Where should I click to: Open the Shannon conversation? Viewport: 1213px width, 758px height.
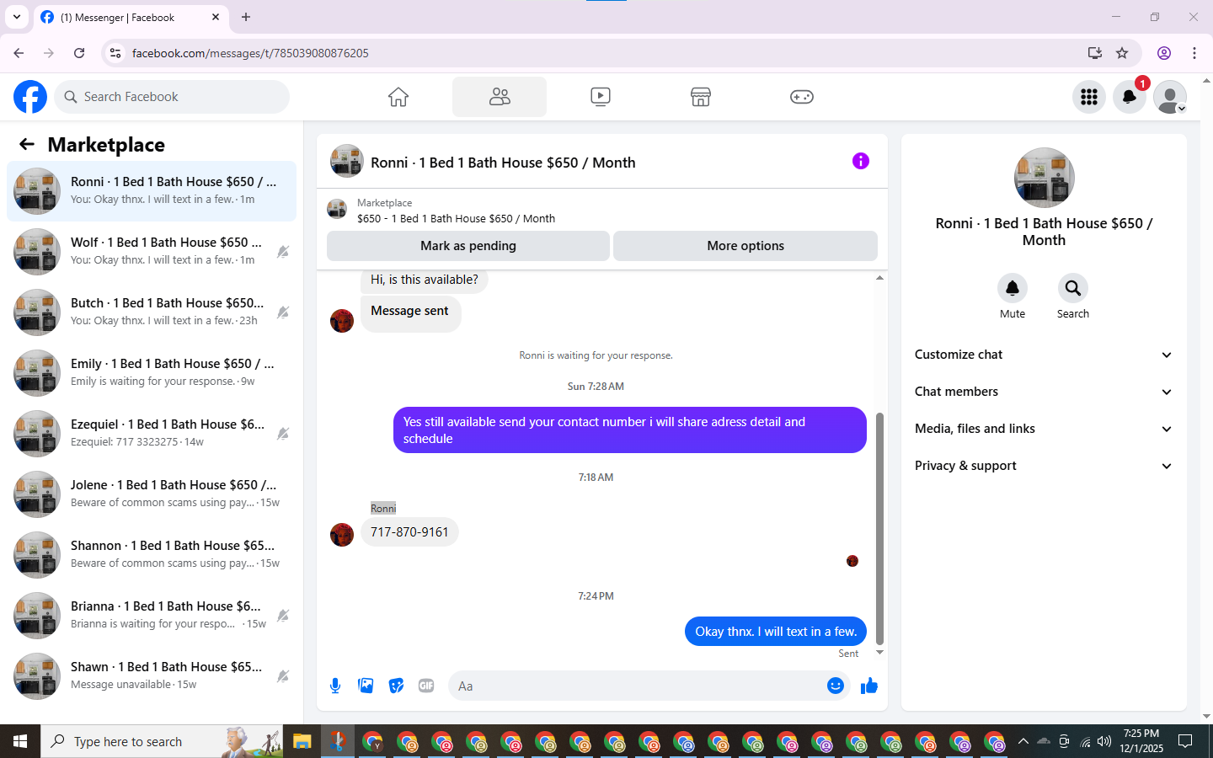[x=152, y=555]
